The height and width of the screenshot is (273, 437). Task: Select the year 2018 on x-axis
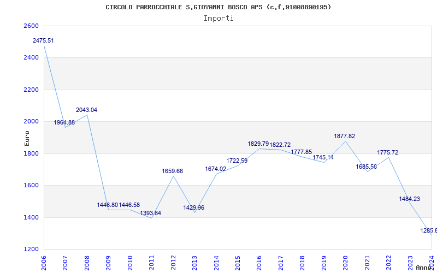tap(303, 263)
